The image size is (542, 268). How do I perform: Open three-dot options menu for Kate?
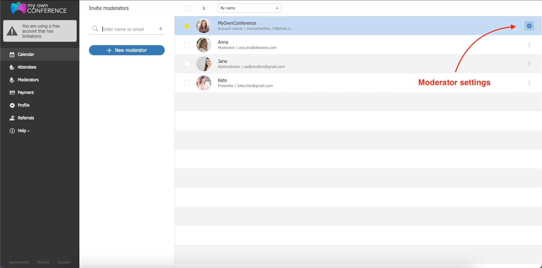pos(529,83)
